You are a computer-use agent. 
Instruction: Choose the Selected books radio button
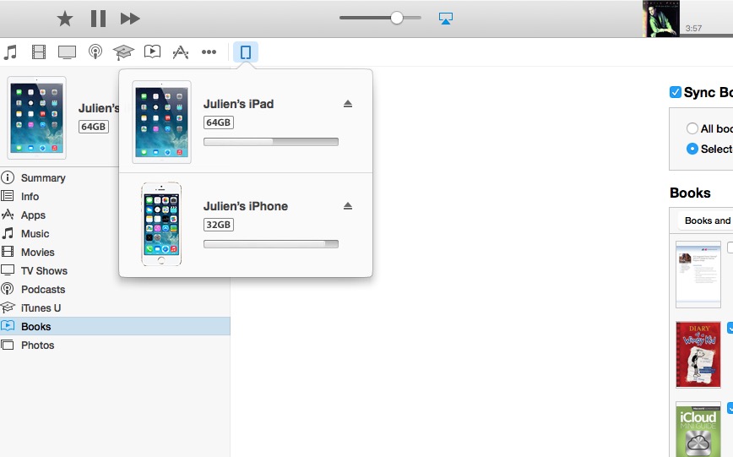[x=692, y=149]
